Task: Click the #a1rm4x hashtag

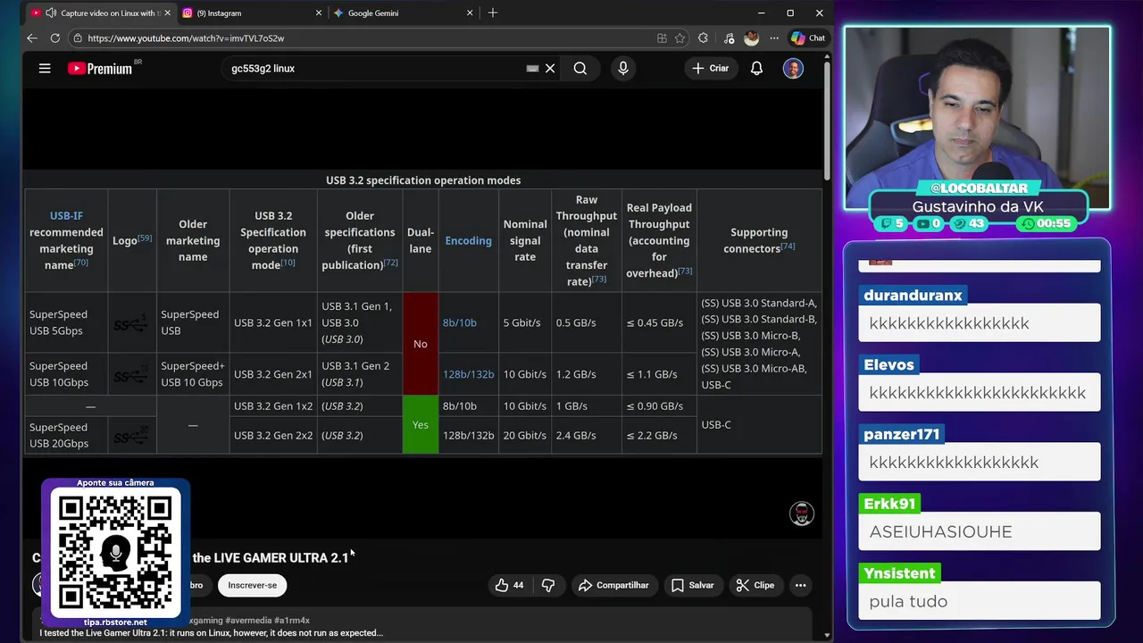Action: [x=292, y=620]
